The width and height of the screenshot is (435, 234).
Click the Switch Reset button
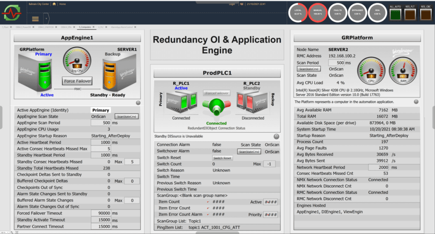click(222, 158)
